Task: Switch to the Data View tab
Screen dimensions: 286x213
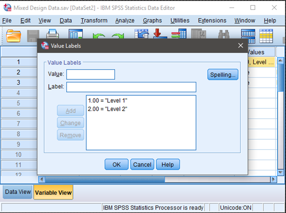Action: pyautogui.click(x=18, y=192)
